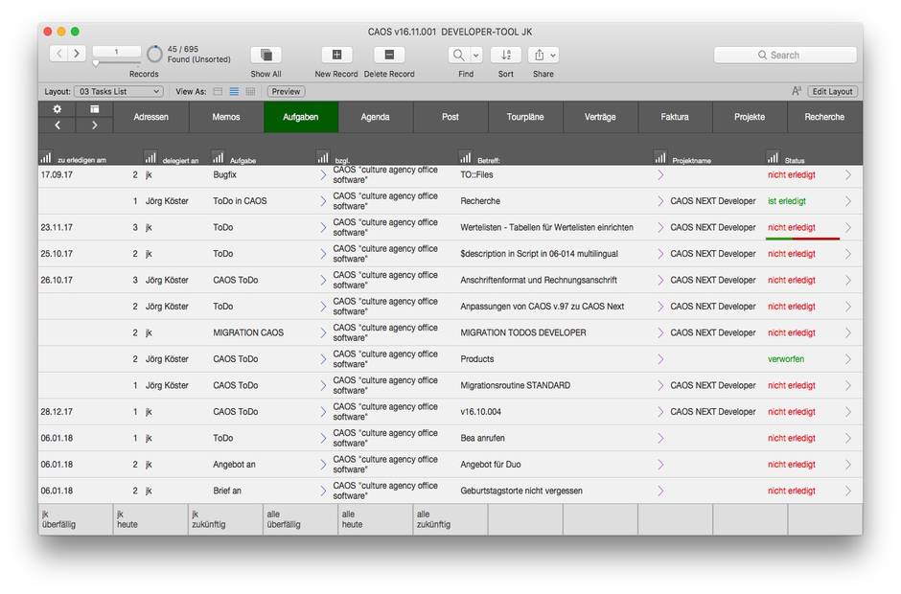The image size is (901, 594).
Task: Switch to the Memos tab
Action: pos(226,117)
